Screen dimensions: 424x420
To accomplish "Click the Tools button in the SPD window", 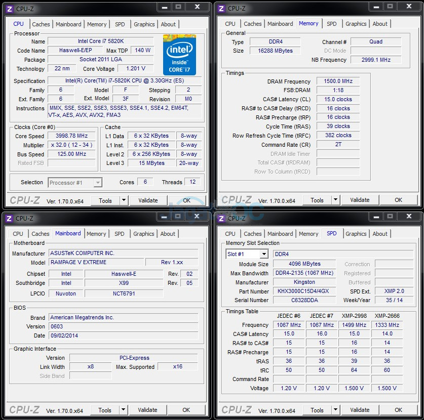I will coord(317,410).
